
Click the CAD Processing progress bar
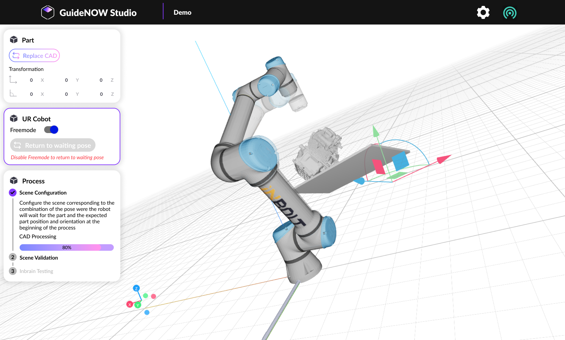67,247
